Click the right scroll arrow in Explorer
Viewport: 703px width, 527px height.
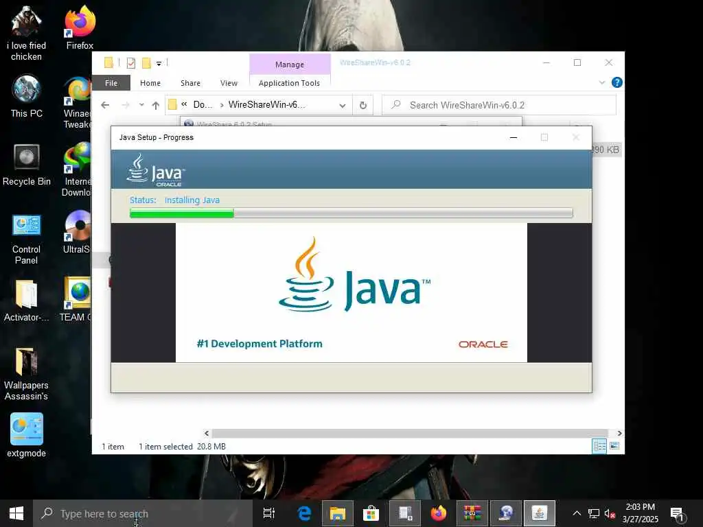click(620, 434)
